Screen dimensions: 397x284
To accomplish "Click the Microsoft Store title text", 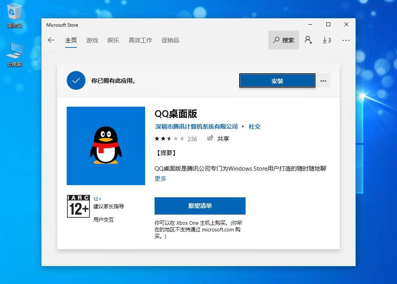I will [62, 25].
